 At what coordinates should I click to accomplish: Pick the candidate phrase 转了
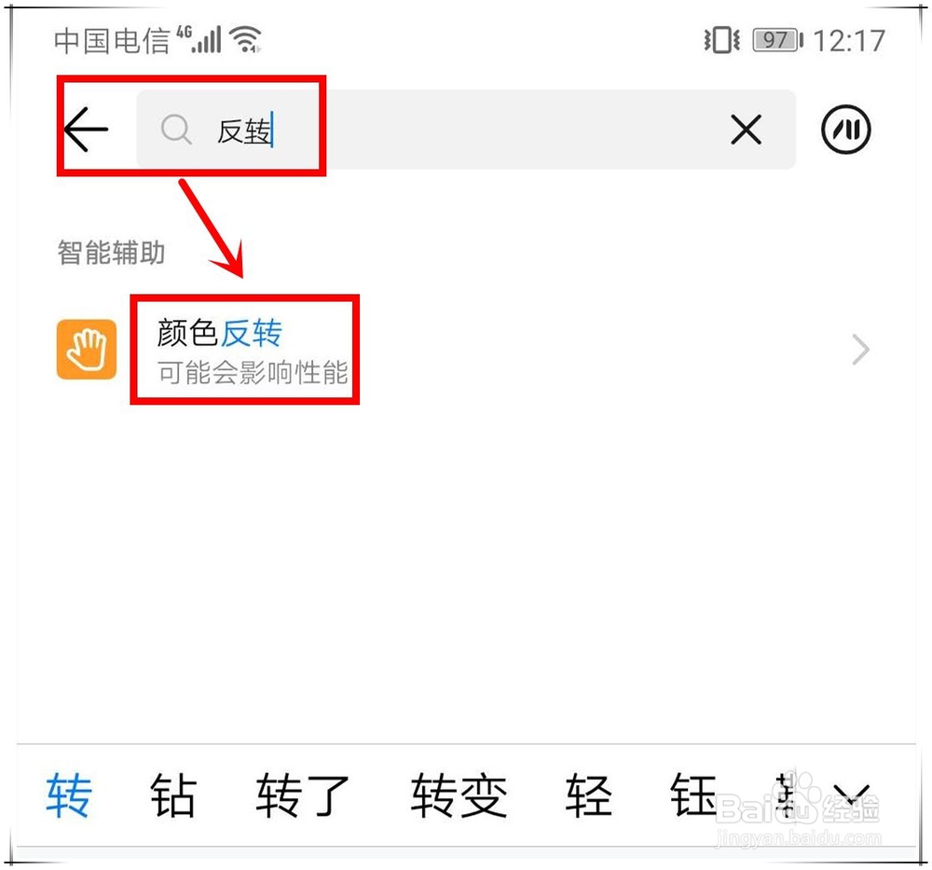303,795
